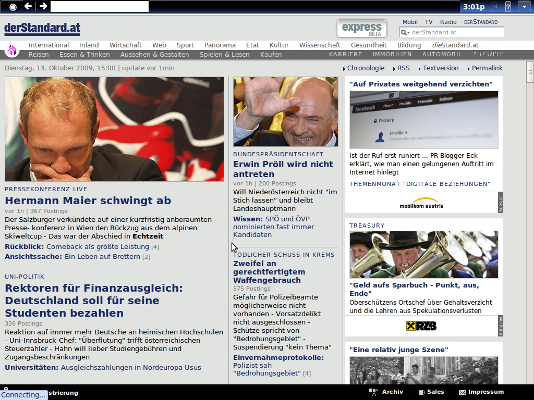Switch to the Textversion link

[x=440, y=68]
